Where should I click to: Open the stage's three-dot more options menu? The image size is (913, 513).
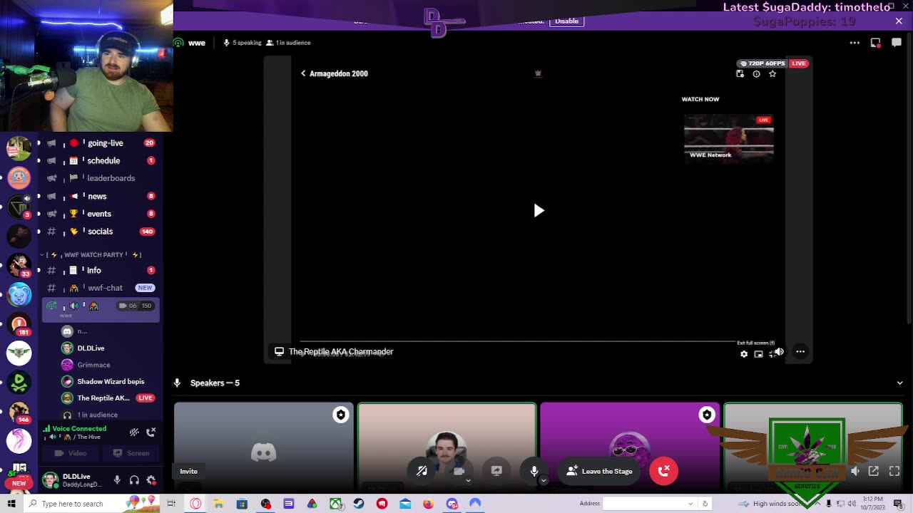click(855, 43)
